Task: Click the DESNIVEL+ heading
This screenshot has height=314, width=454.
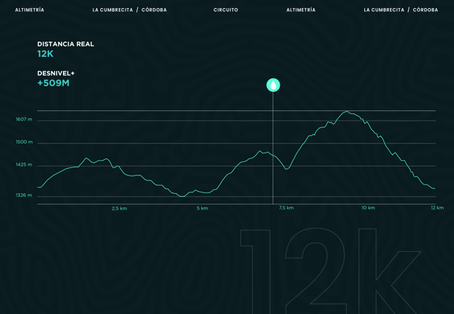Action: pyautogui.click(x=56, y=73)
